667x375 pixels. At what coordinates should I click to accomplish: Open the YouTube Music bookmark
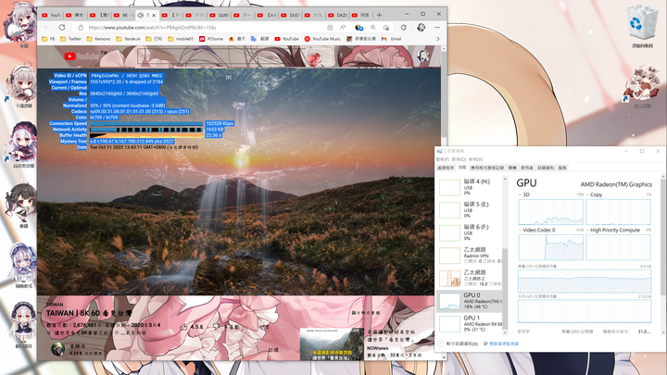coord(323,39)
